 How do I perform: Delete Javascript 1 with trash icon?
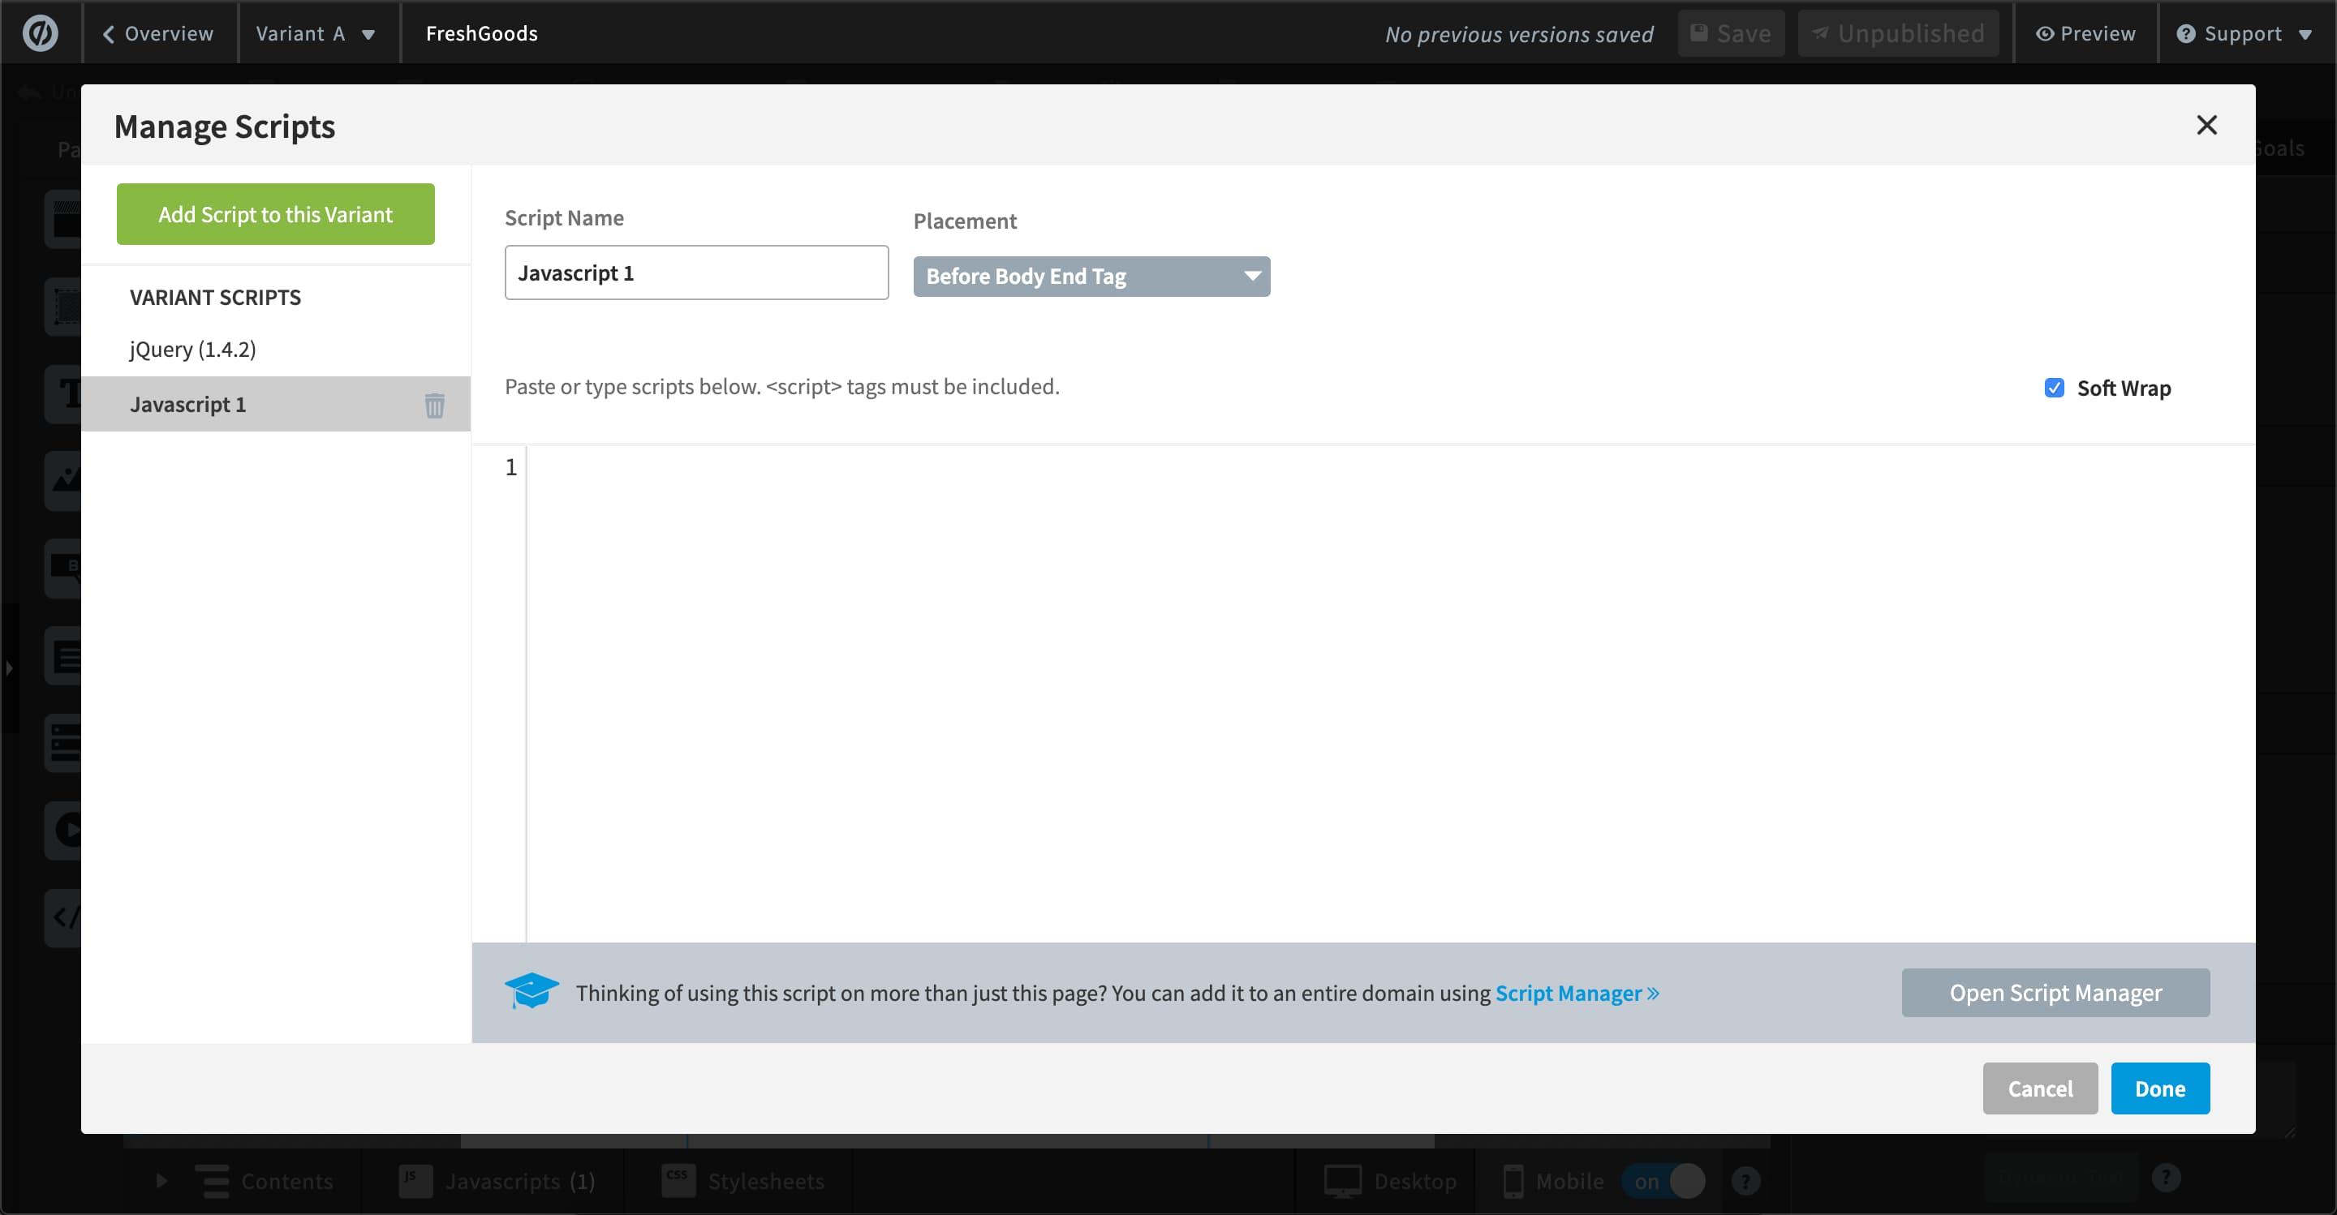[x=435, y=405]
